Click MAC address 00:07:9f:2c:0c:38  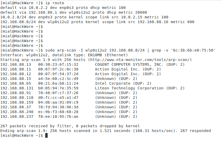pyautogui.click(x=58, y=69)
